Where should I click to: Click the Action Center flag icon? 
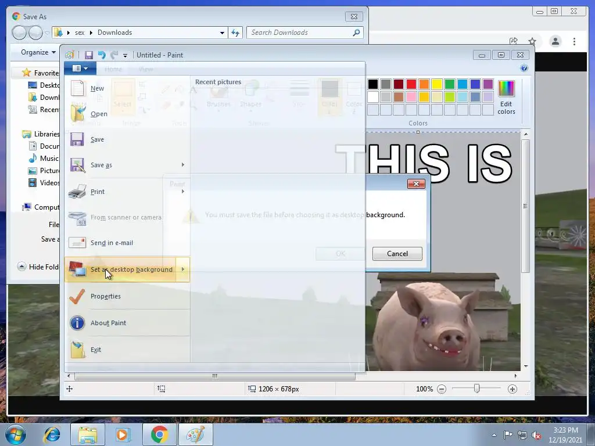coord(508,434)
